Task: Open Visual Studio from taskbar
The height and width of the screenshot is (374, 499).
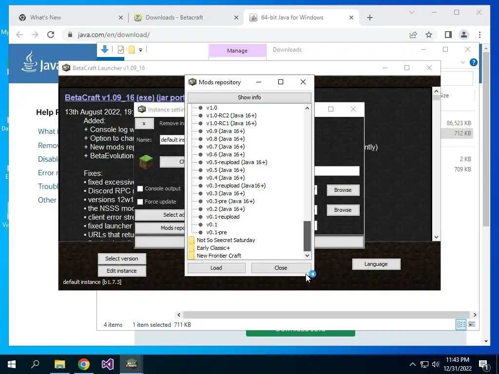Action: [108, 364]
